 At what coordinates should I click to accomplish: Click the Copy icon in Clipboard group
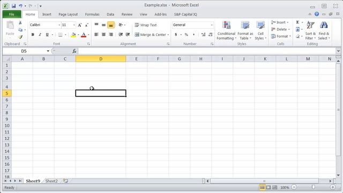coord(20,30)
